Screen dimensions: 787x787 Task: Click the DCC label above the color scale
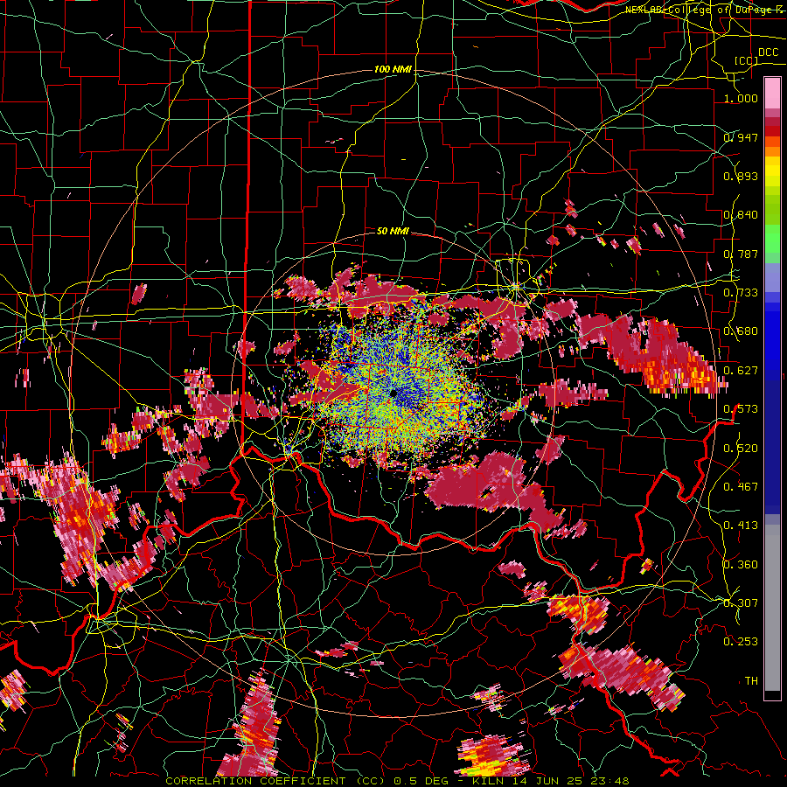tap(768, 52)
